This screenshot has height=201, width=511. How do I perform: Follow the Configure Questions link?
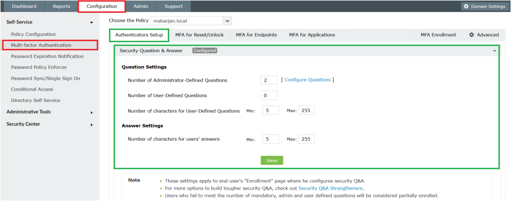click(x=307, y=80)
